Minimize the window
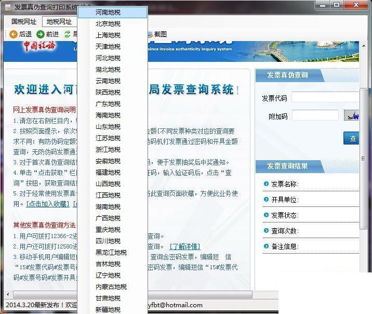Screen dimensions: 372x314 click(x=323, y=5)
